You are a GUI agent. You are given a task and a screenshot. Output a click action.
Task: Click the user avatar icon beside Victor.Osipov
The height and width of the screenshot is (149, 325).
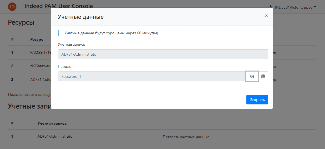(271, 7)
